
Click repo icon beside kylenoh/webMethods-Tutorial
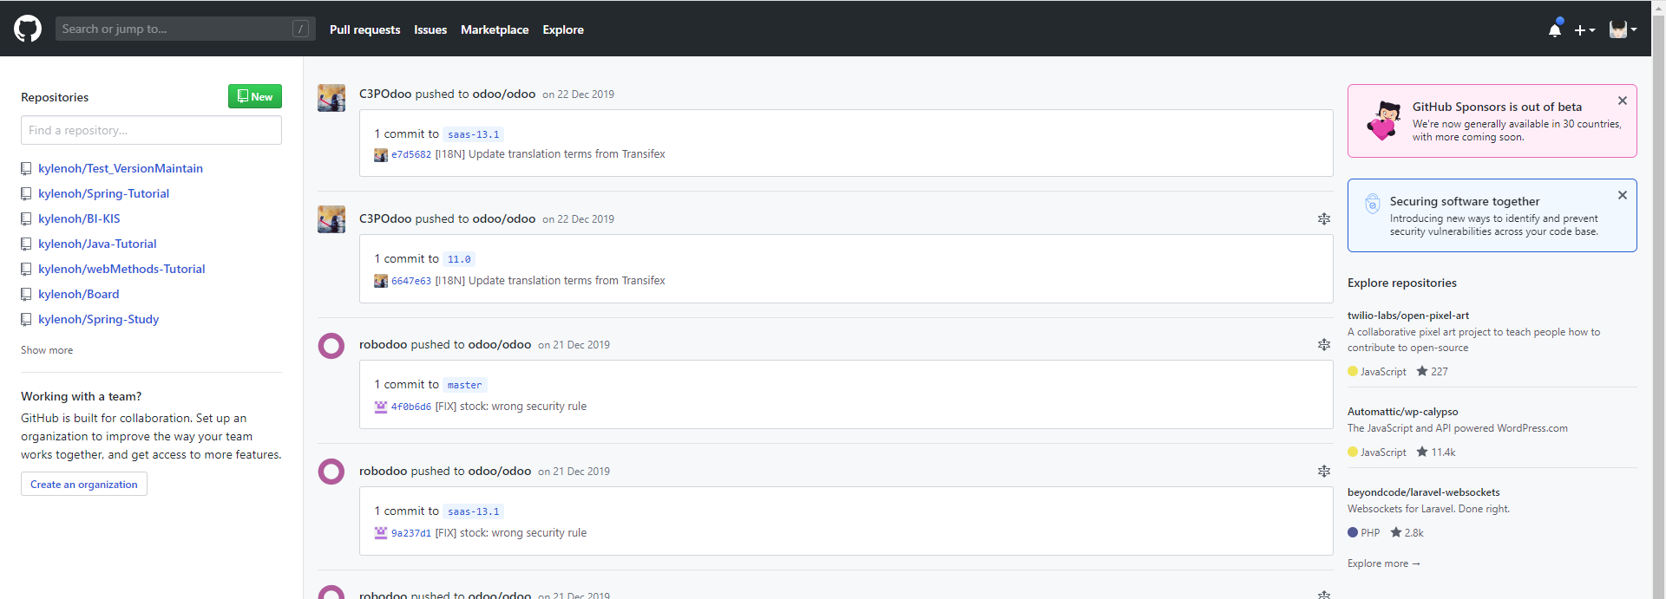[26, 270]
